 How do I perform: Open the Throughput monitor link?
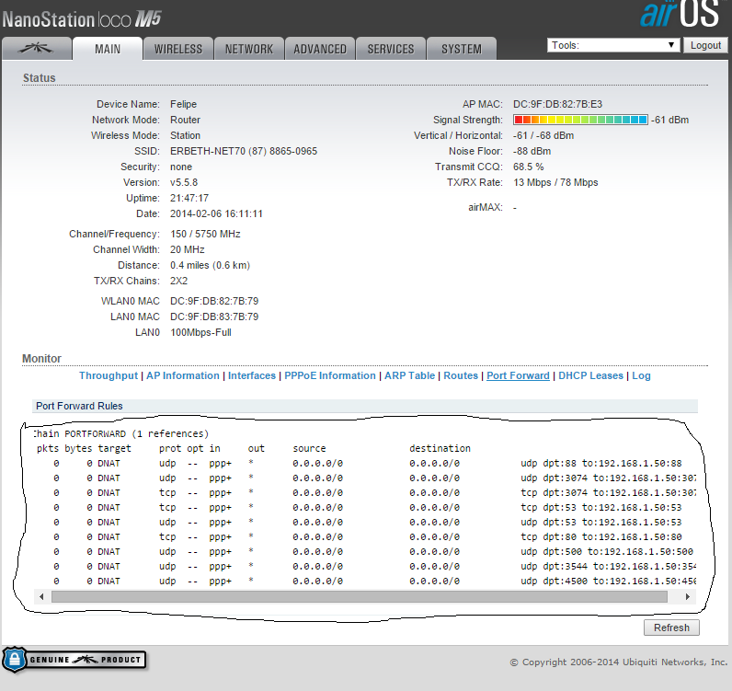[x=109, y=375]
